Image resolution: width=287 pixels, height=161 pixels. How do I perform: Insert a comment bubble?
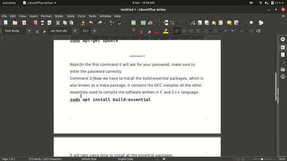pos(229,23)
